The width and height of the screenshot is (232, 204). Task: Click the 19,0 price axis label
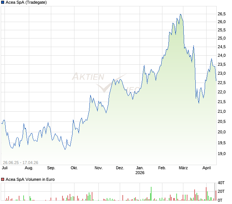(x=222, y=154)
